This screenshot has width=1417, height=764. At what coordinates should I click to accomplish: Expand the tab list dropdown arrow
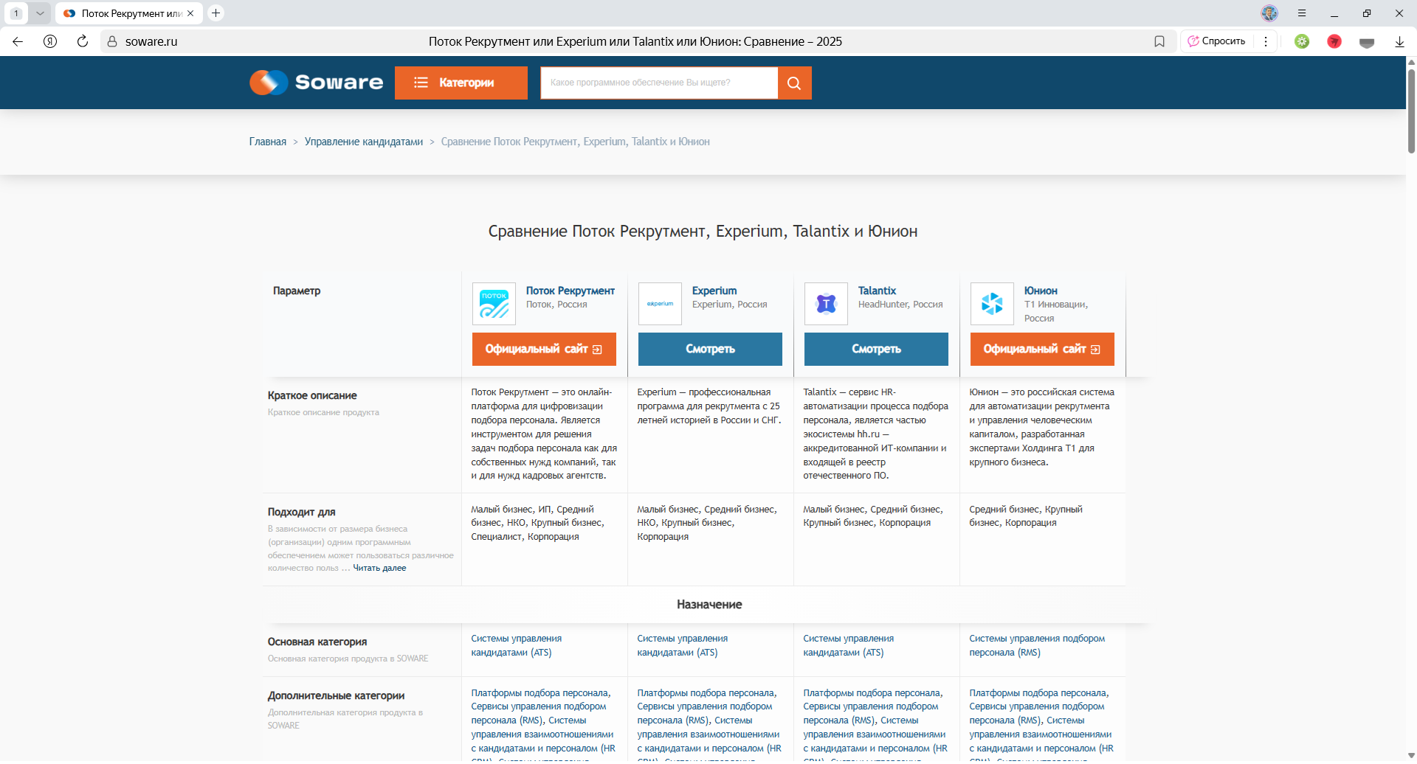[x=40, y=13]
